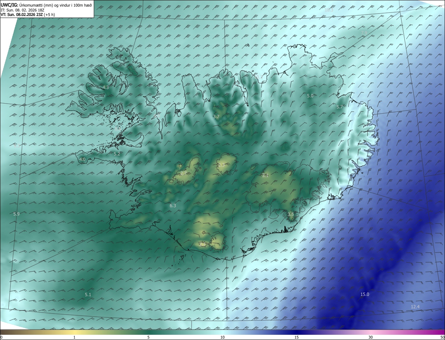
Task: Click the 5.0 value in northeast Iceland
Action: click(310, 96)
